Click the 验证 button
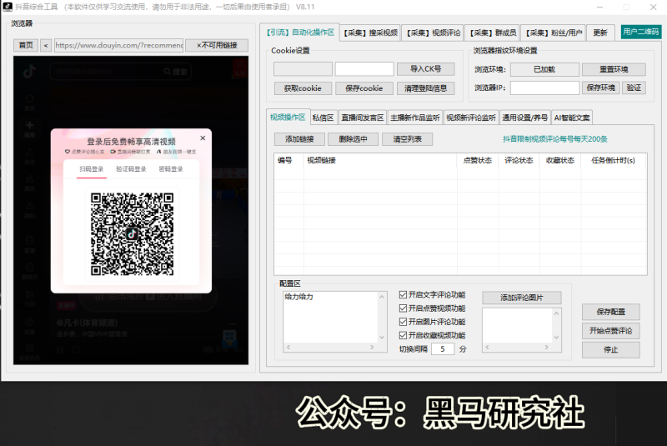The image size is (667, 446). click(x=634, y=88)
